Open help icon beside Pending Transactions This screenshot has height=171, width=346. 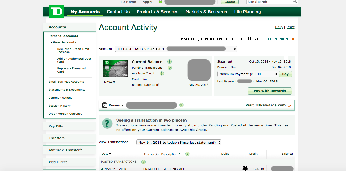[169, 68]
